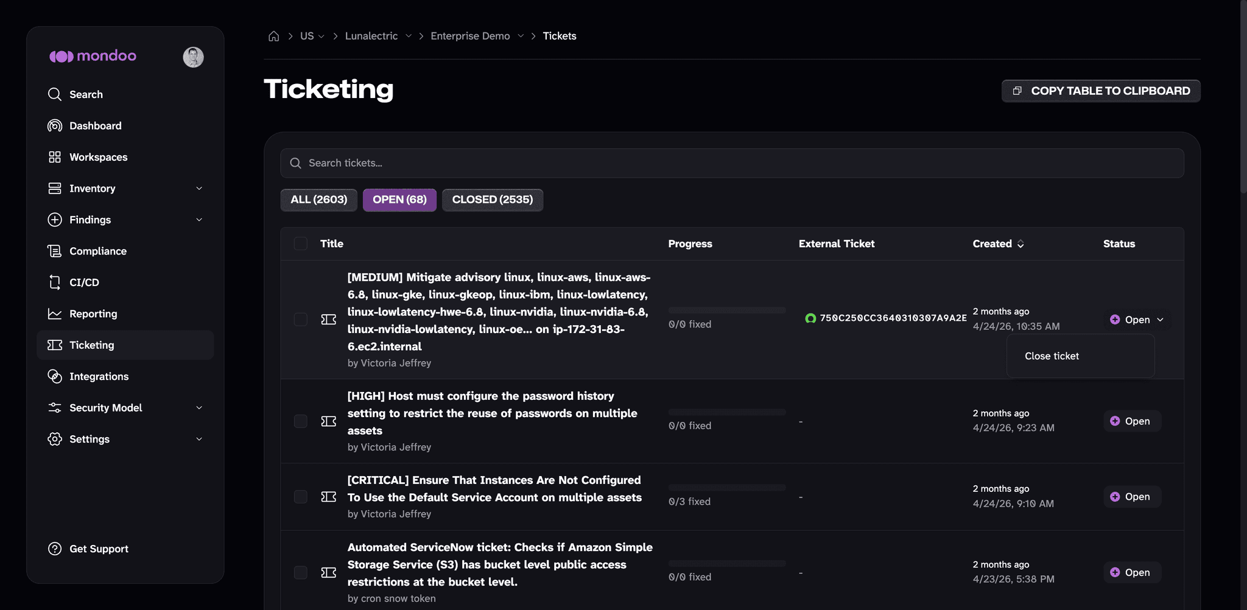Click Enterprise Demo in the breadcrumb

[470, 36]
